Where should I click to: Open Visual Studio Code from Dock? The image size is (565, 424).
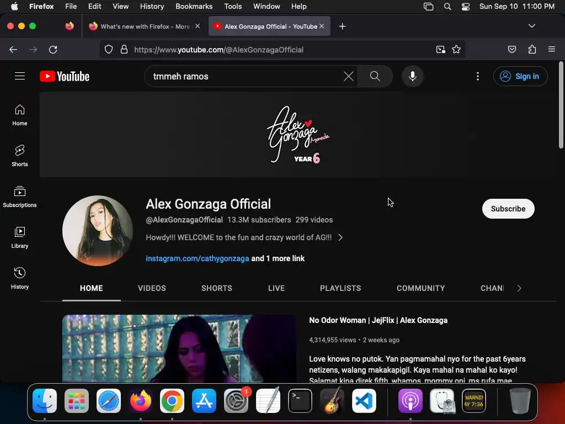(364, 401)
